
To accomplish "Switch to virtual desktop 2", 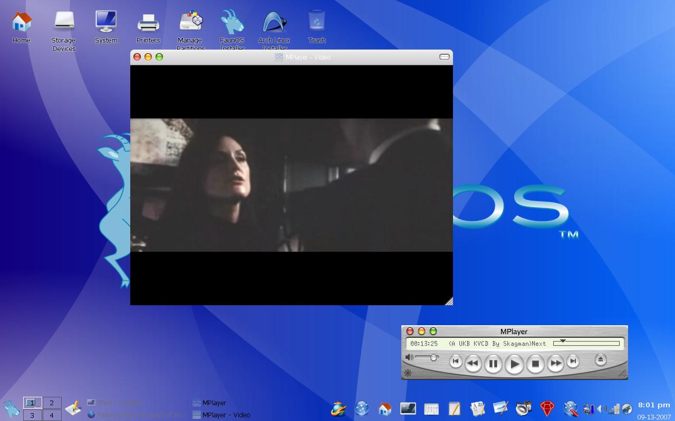I will [x=52, y=403].
